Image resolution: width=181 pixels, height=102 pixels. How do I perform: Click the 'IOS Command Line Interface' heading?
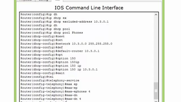pos(89,8)
